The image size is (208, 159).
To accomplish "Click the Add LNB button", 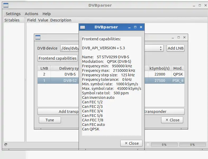I will tap(175, 48).
